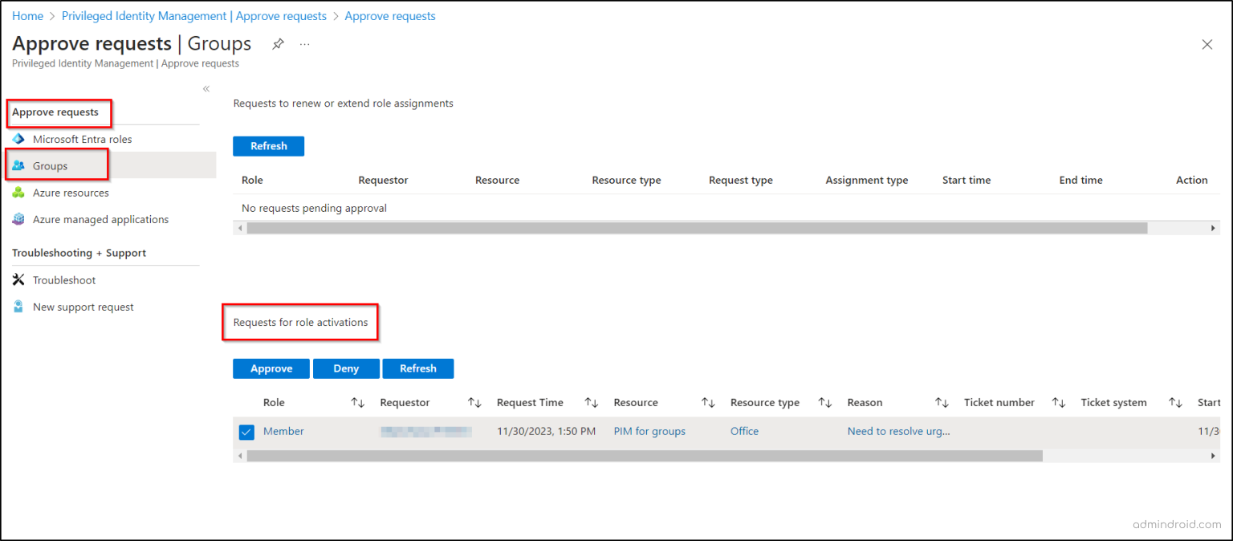The height and width of the screenshot is (541, 1233).
Task: Click the Request type column header
Action: pos(740,181)
